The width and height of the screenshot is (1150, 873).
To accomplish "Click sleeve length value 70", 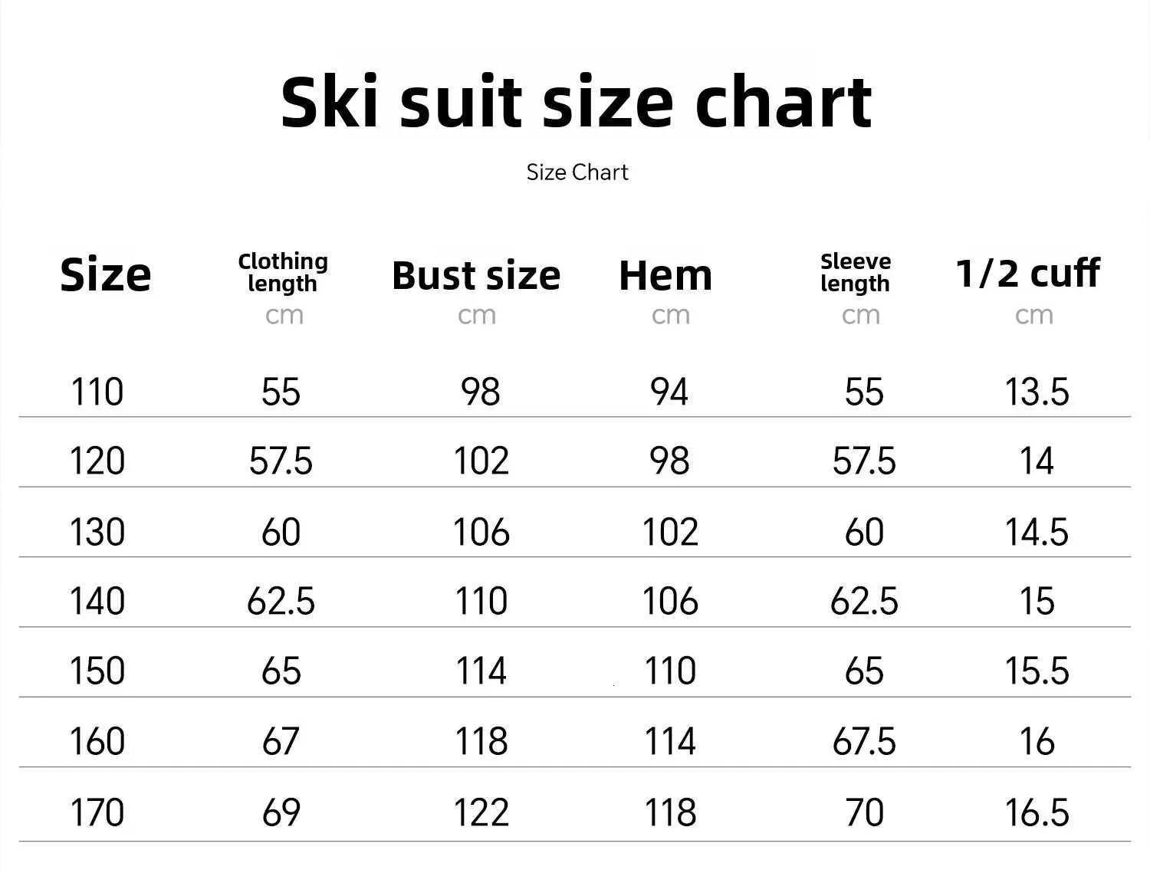I will 864,812.
